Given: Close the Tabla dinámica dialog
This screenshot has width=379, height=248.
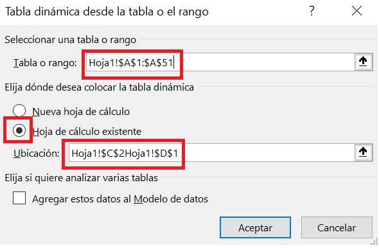Looking at the screenshot, I should click(x=357, y=11).
